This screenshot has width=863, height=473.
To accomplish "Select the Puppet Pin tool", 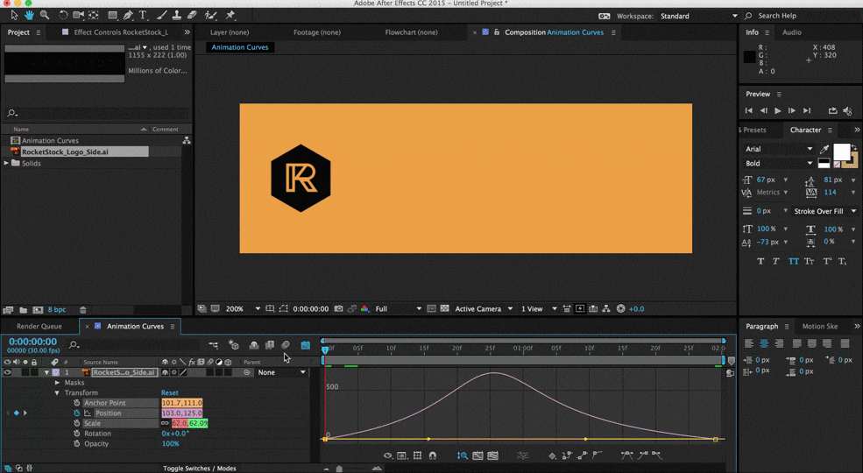I will 230,16.
